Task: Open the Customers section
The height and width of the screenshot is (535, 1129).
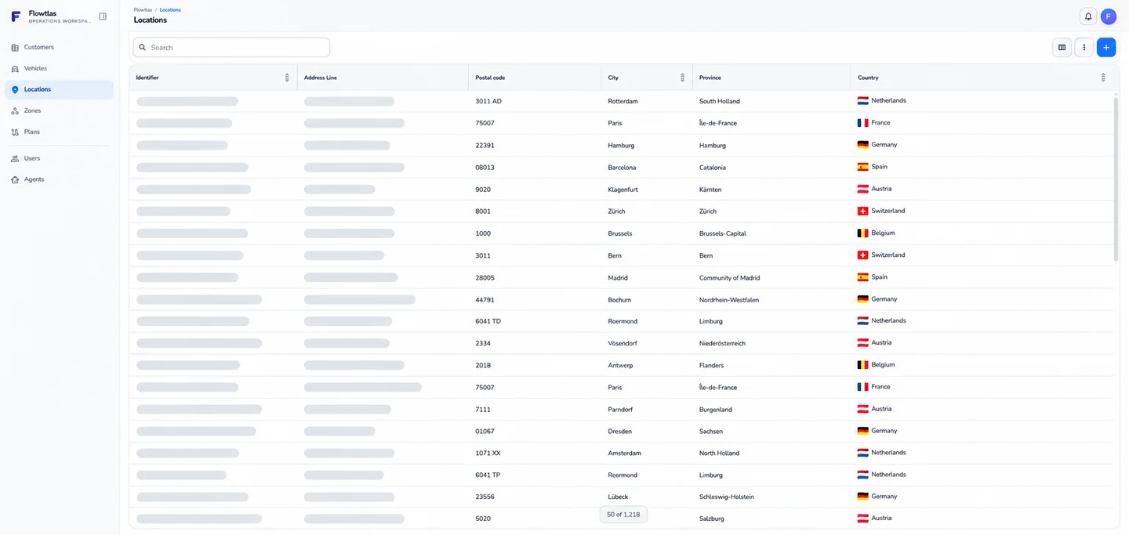Action: pos(60,48)
